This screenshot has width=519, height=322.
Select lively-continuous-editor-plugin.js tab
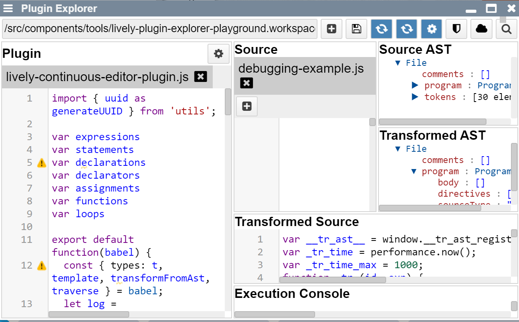tap(97, 77)
